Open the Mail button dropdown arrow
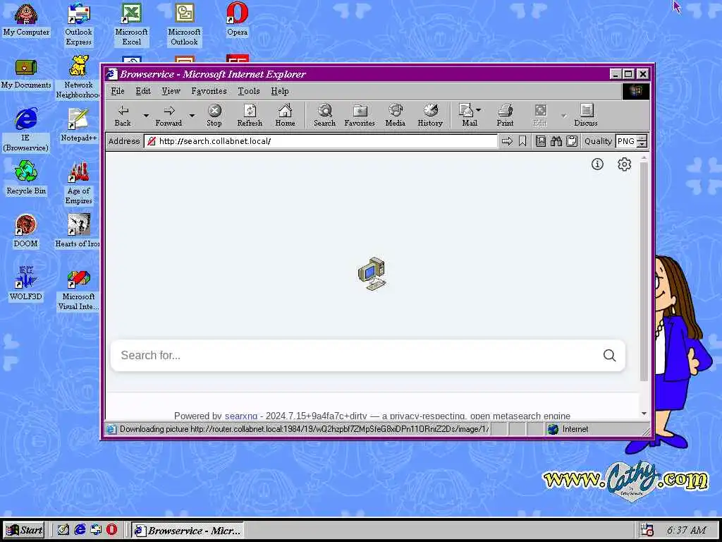 [x=479, y=109]
